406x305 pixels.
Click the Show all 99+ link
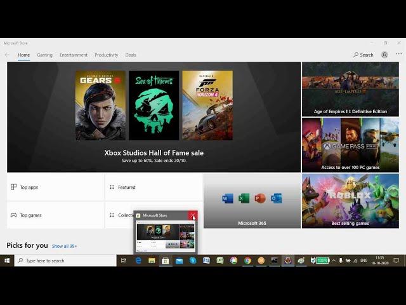coord(64,246)
